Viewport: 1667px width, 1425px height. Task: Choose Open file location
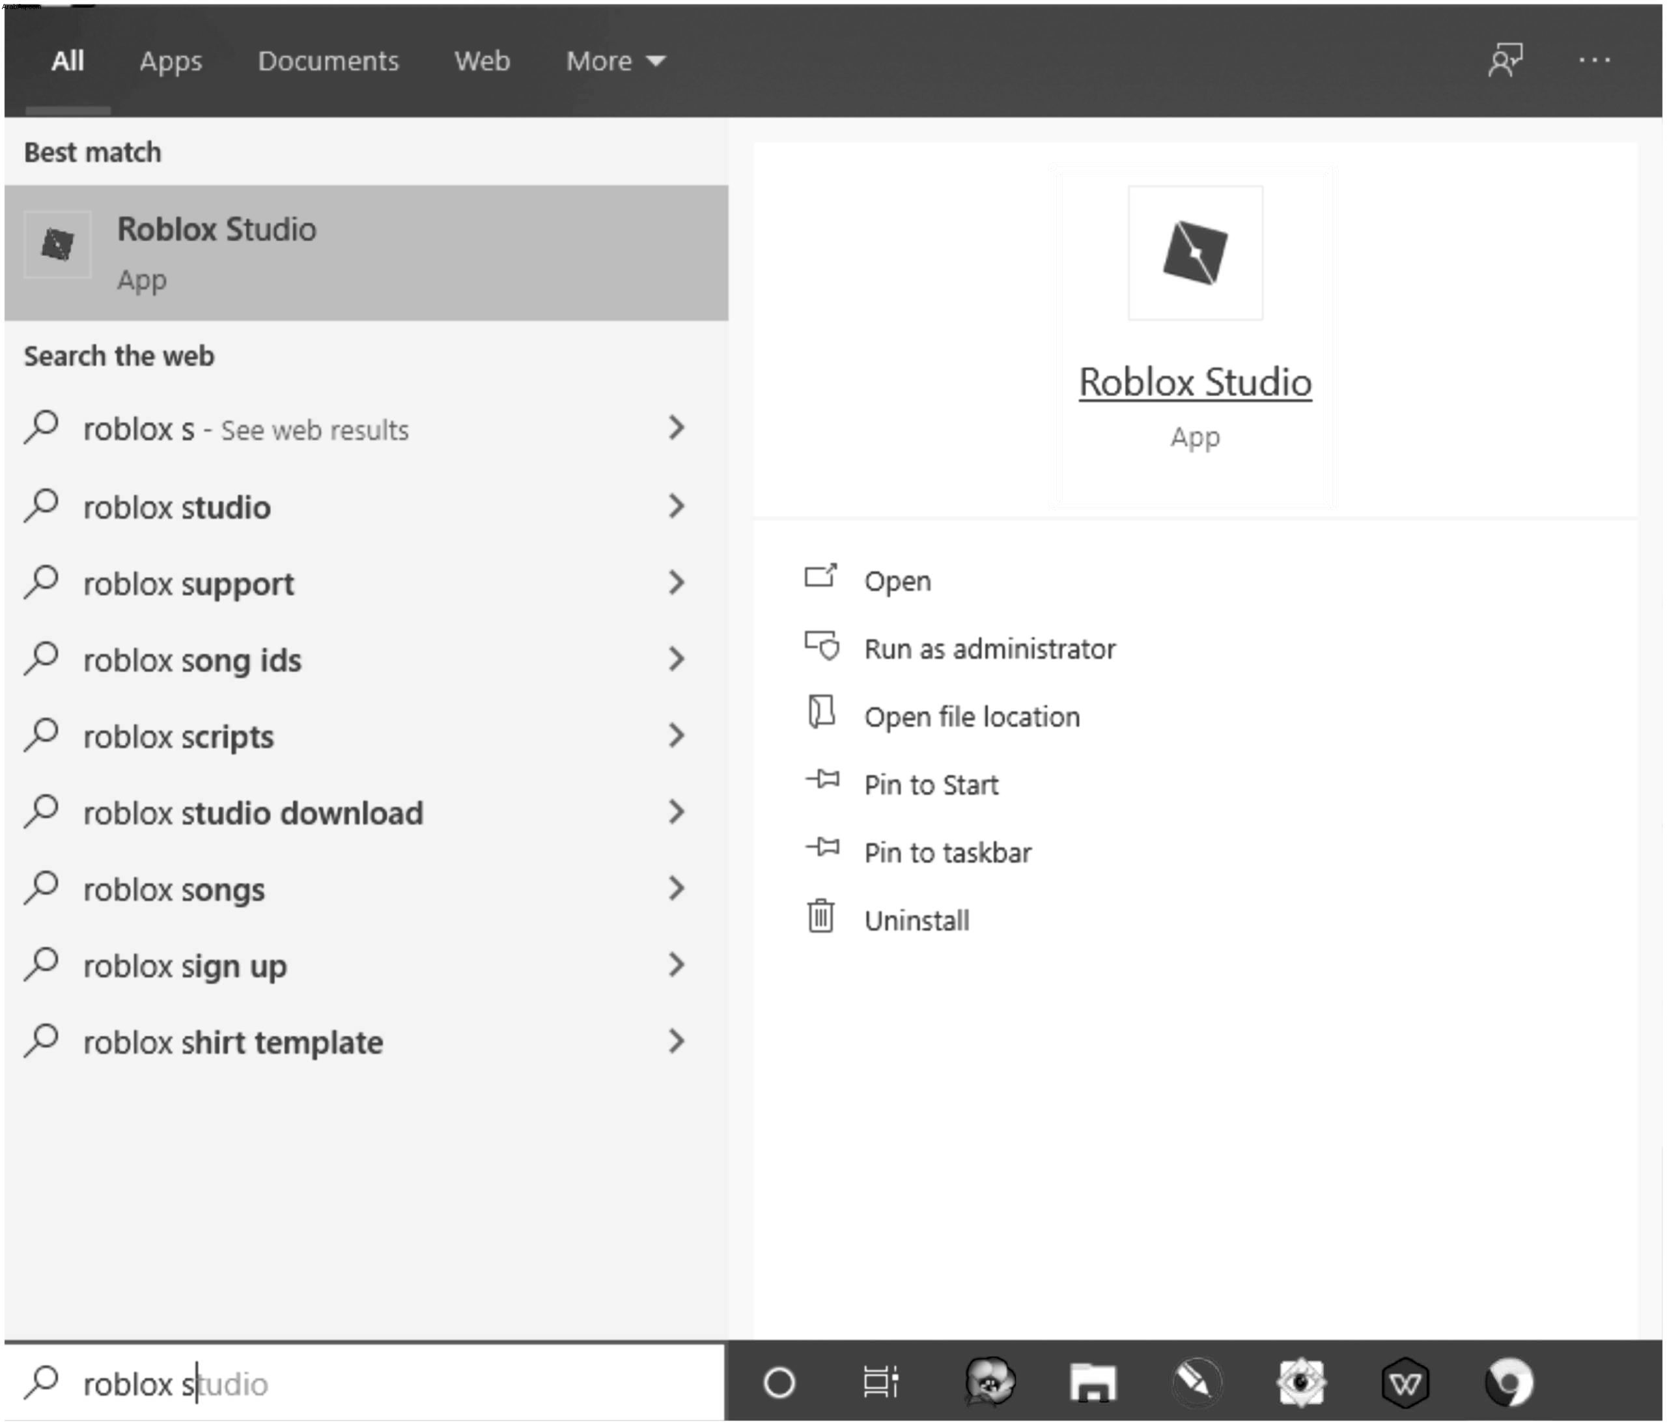(x=972, y=716)
